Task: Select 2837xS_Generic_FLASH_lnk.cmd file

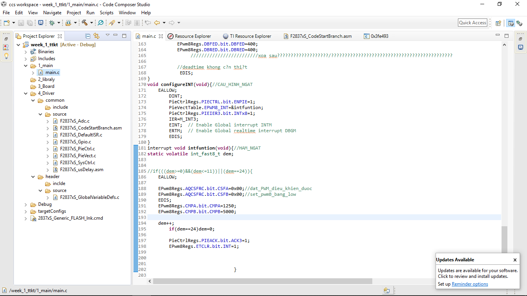Action: 71,218
